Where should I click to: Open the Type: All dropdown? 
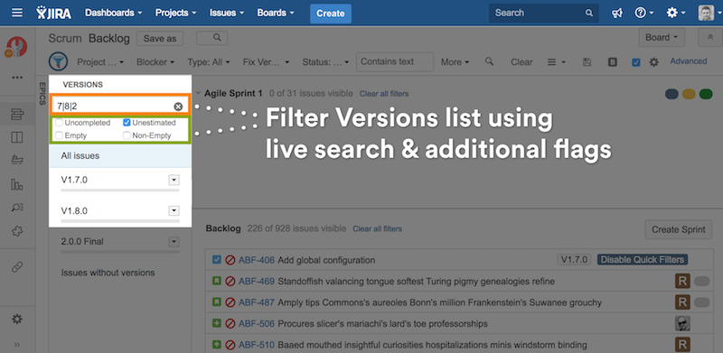[210, 61]
